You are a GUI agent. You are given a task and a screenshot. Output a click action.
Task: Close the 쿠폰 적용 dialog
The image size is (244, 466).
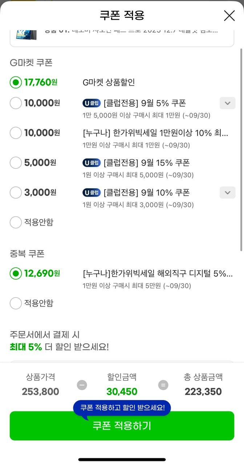coord(229,16)
